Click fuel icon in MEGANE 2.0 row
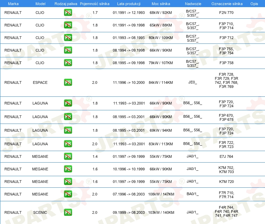 tap(68, 194)
